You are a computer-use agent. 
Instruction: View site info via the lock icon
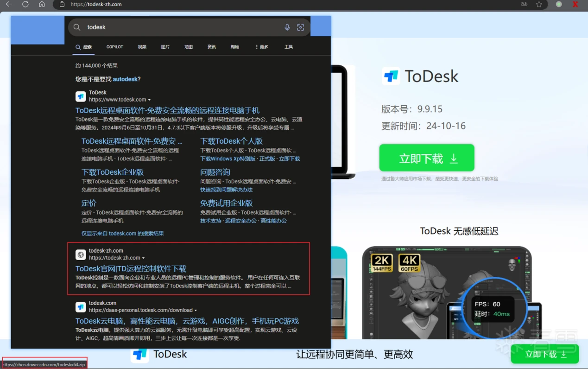(x=62, y=4)
